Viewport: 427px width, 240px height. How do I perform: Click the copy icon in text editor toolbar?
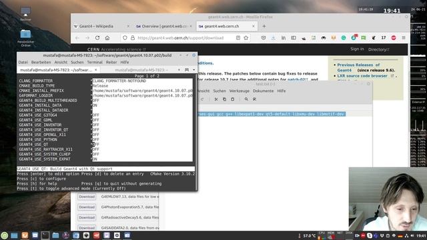[x=224, y=99]
